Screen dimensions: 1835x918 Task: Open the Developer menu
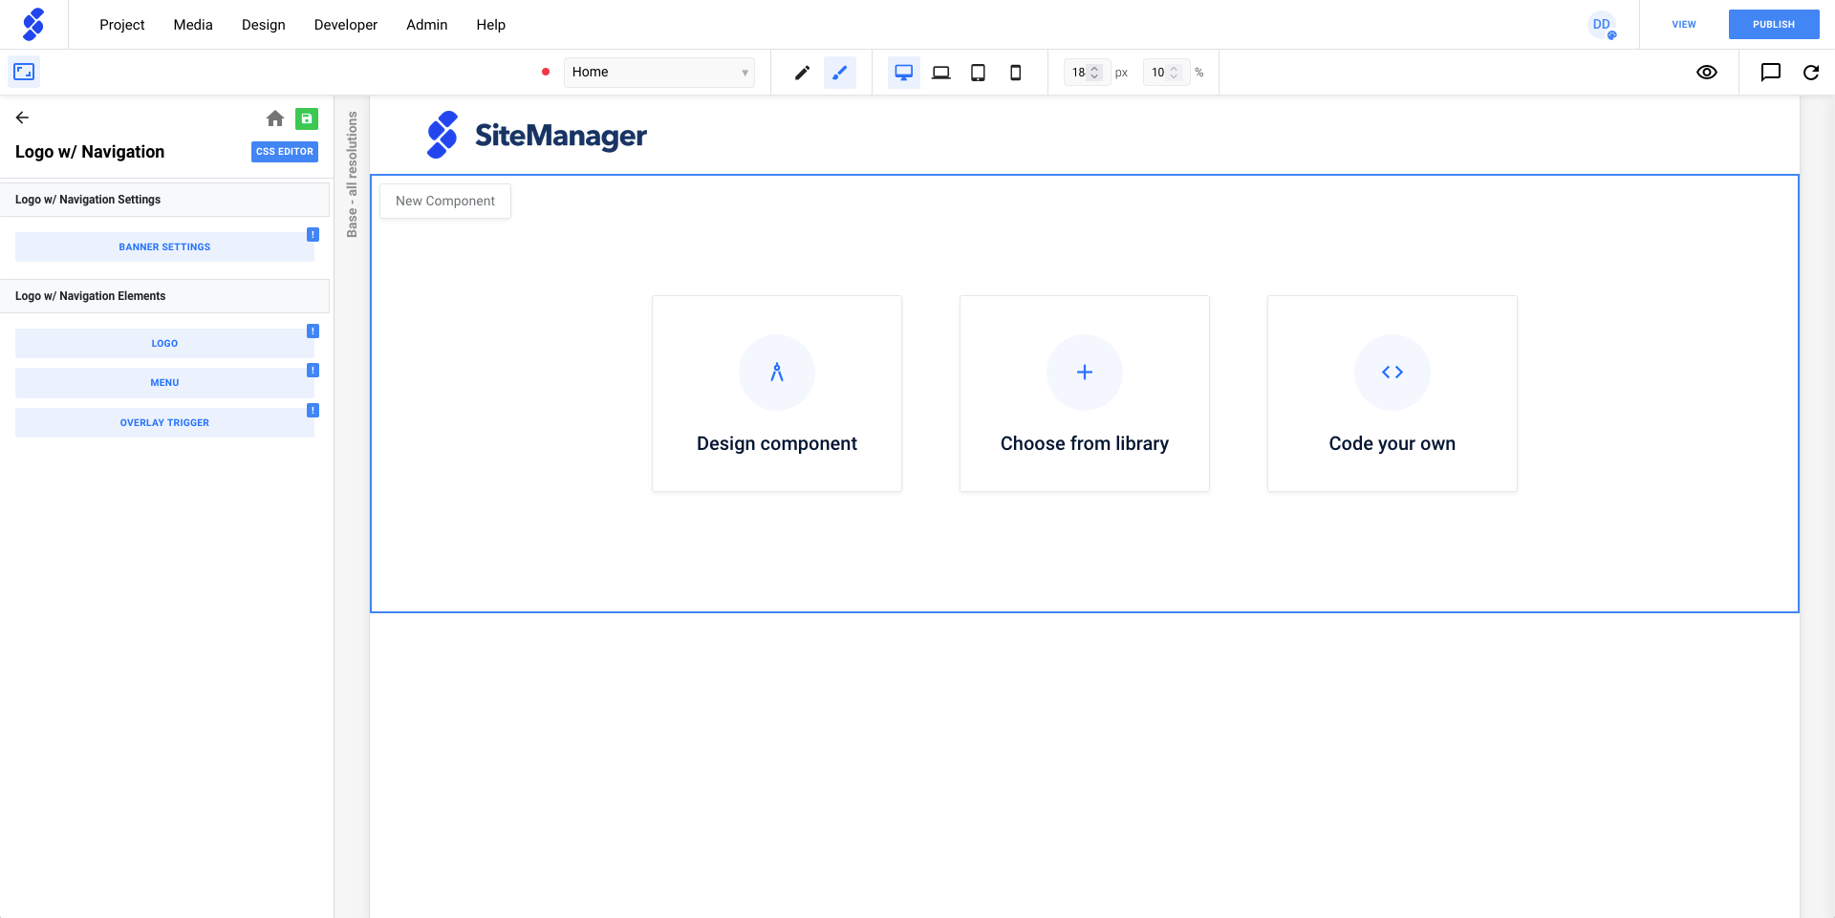pos(346,25)
